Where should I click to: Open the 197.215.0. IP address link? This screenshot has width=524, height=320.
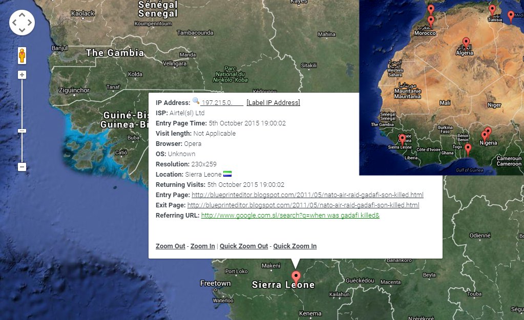[222, 102]
